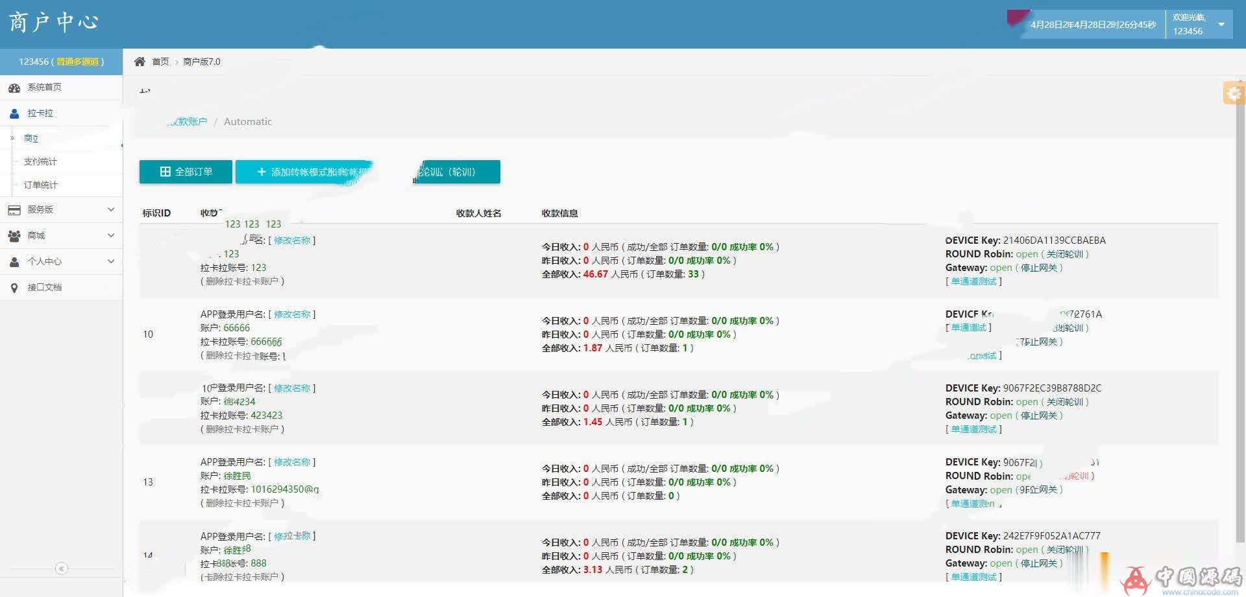The image size is (1246, 597).
Task: Open 订单统计 in the sidebar submenu
Action: (40, 185)
